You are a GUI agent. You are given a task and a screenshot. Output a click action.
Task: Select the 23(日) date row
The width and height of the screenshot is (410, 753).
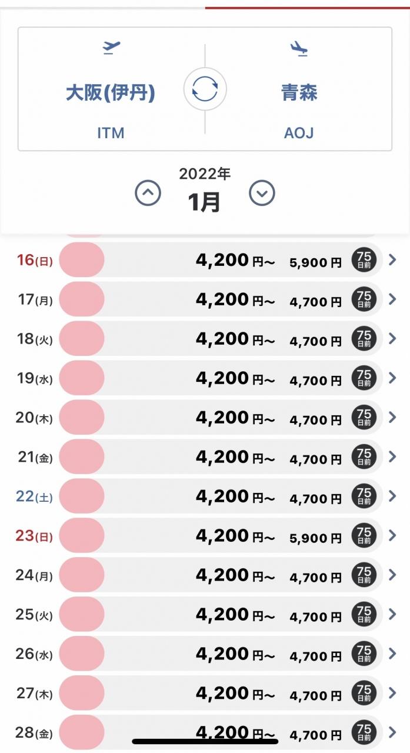tap(205, 535)
